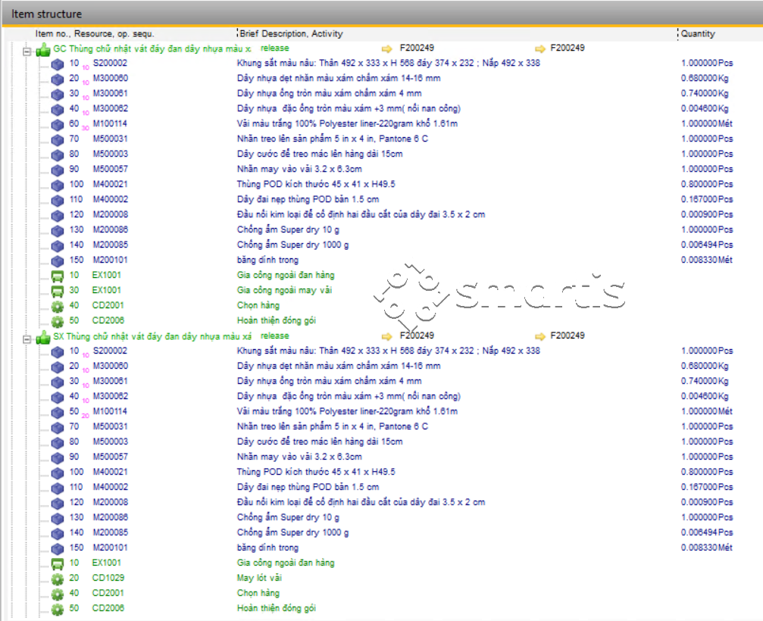Select 'Nhãn may vào vải' description under GC
Viewport: 763px width, 621px height.
click(299, 169)
